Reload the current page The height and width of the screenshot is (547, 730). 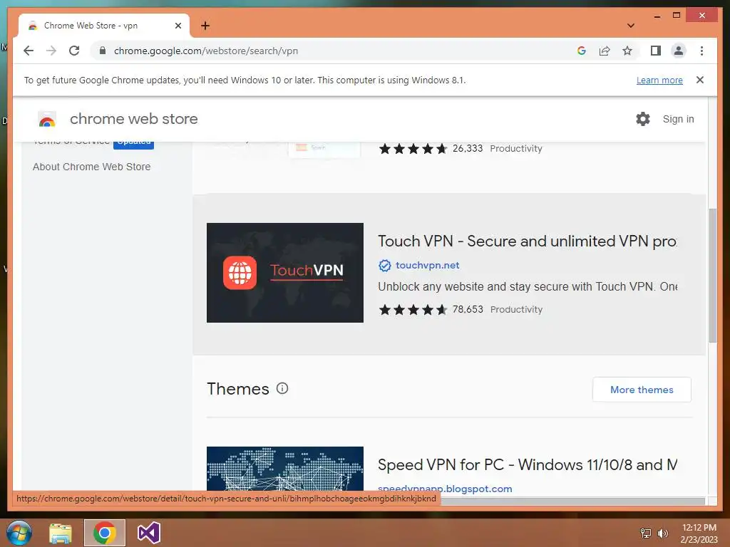[x=74, y=51]
